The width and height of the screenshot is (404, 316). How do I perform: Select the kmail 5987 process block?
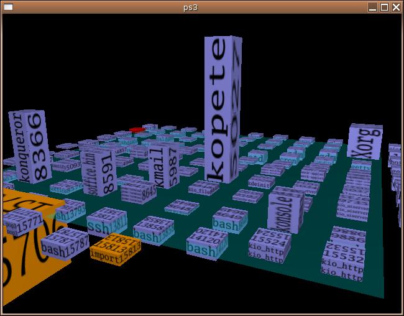(163, 167)
